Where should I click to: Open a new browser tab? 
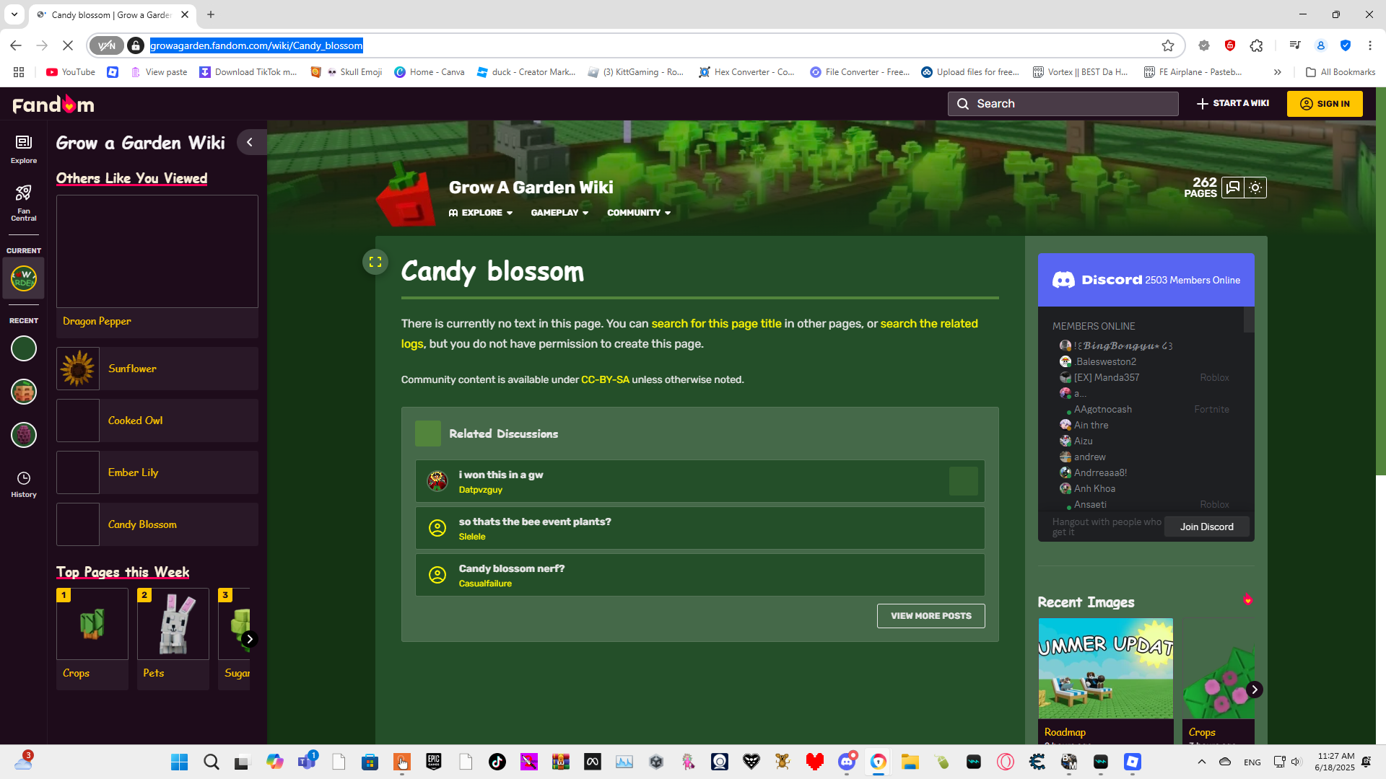(211, 14)
